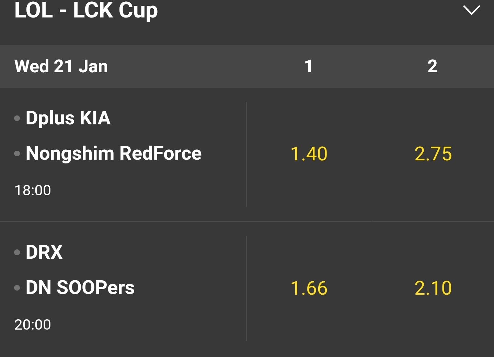Open the DRX team name
This screenshot has height=357, width=494.
pos(44,252)
